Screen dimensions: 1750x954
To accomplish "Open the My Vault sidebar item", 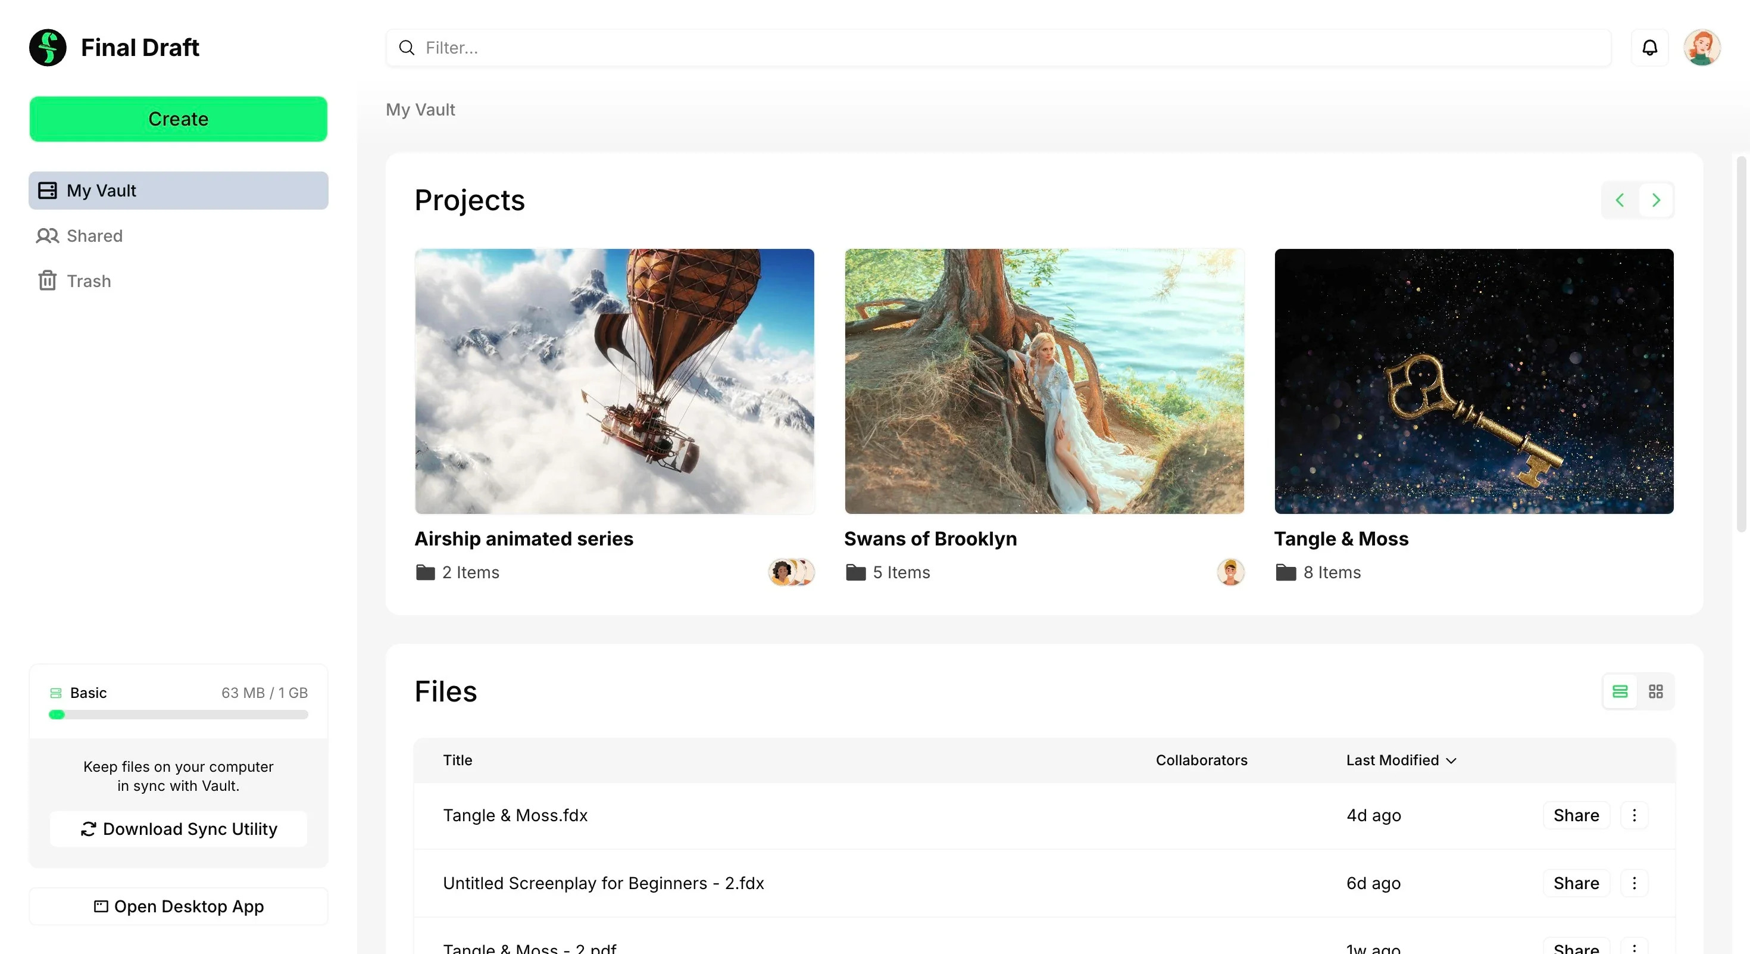I will click(178, 190).
